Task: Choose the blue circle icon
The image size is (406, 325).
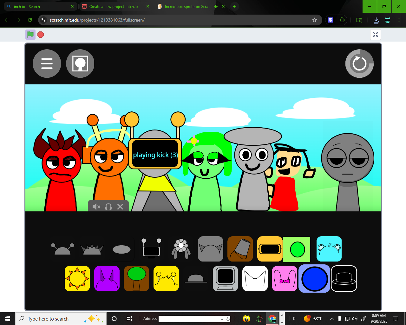Action: (314, 279)
